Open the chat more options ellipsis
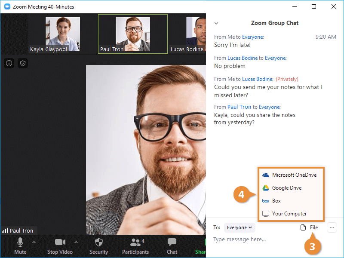 332,227
